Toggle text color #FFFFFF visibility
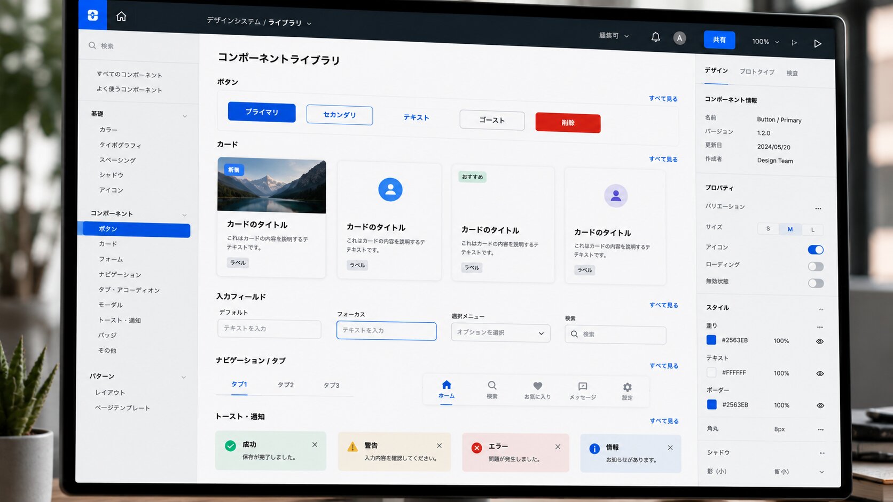Screen dimensions: 893x502 [x=820, y=373]
